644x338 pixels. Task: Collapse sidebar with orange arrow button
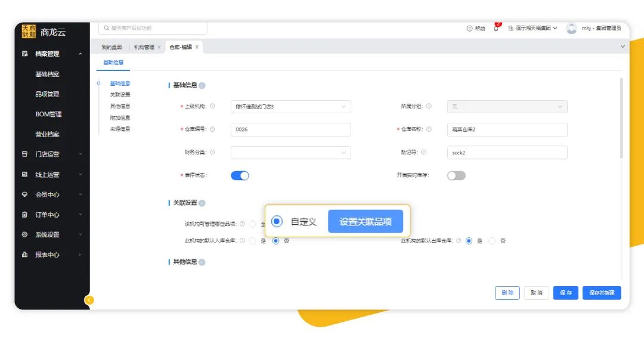[x=89, y=300]
